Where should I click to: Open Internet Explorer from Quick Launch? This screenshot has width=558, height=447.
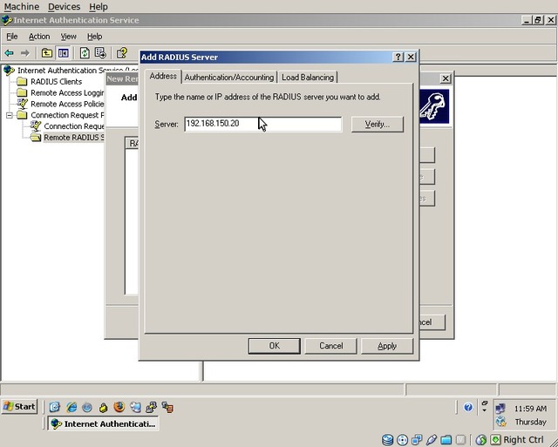(71, 407)
